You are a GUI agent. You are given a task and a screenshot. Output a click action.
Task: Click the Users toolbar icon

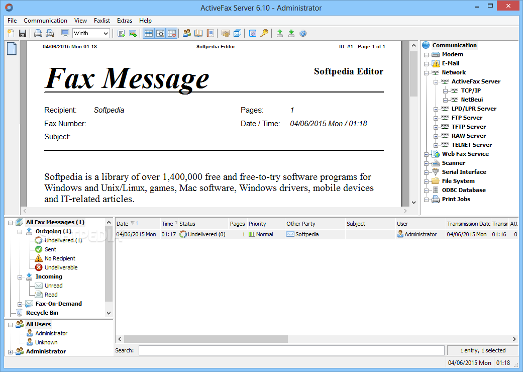click(186, 33)
